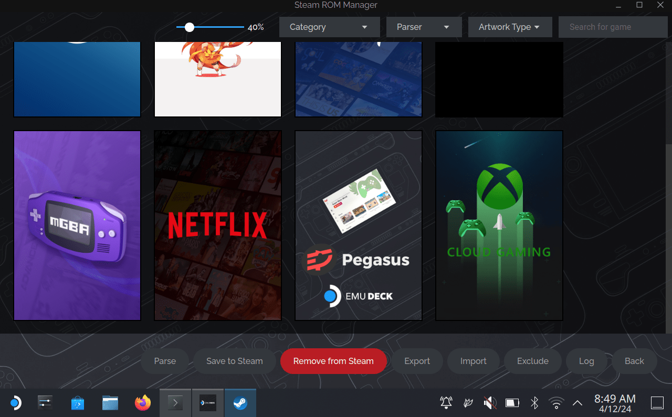672x417 pixels.
Task: Select the dark blue collage artwork tile
Action: (359, 79)
